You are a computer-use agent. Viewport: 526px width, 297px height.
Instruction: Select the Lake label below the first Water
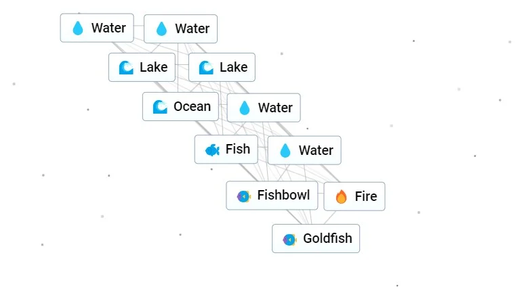154,67
